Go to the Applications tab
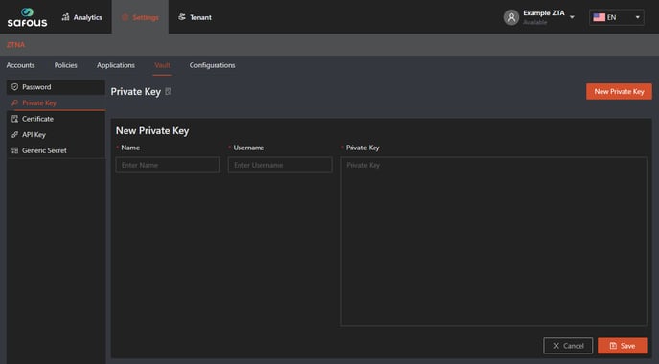The height and width of the screenshot is (364, 659). pyautogui.click(x=116, y=65)
